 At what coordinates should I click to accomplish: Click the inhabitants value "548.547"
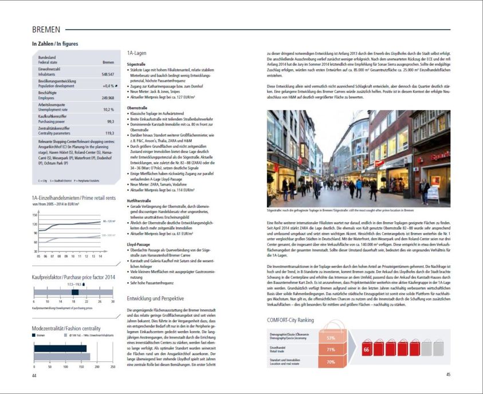click(x=108, y=74)
